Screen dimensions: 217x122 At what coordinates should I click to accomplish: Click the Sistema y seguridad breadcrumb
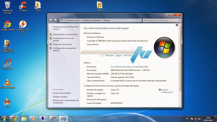[92, 20]
